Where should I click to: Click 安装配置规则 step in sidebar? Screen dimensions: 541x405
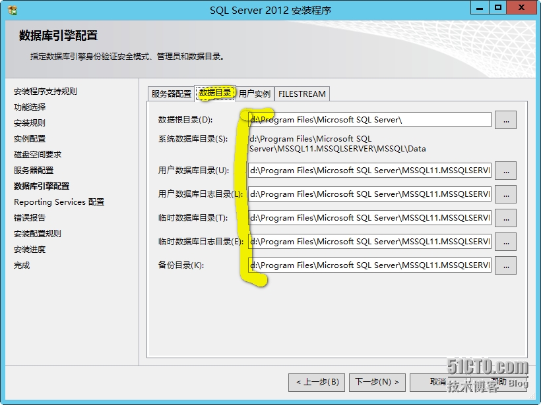38,234
